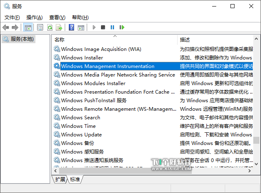
Task: Stop the service with the stop icon
Action: pyautogui.click(x=103, y=27)
